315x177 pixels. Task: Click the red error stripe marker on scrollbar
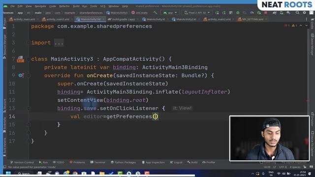[x=308, y=100]
